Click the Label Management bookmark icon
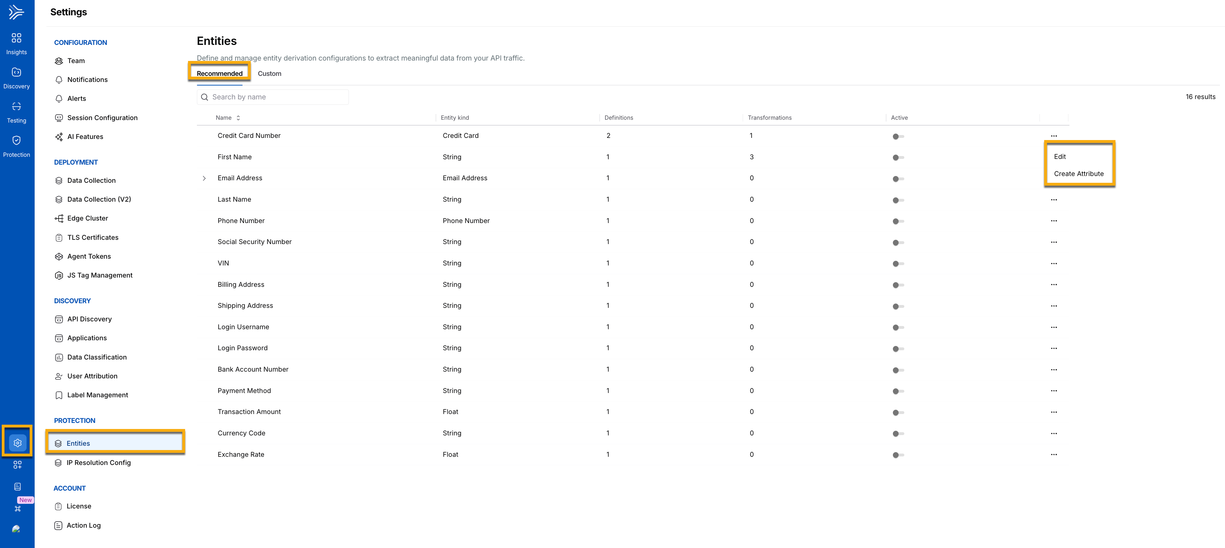This screenshot has width=1225, height=548. [59, 395]
